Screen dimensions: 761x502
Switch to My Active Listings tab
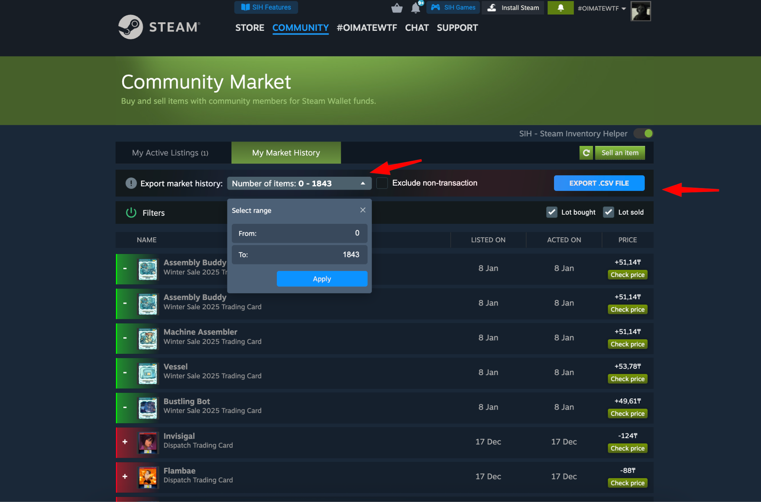(170, 153)
